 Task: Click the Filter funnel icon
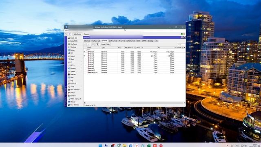click(97, 45)
